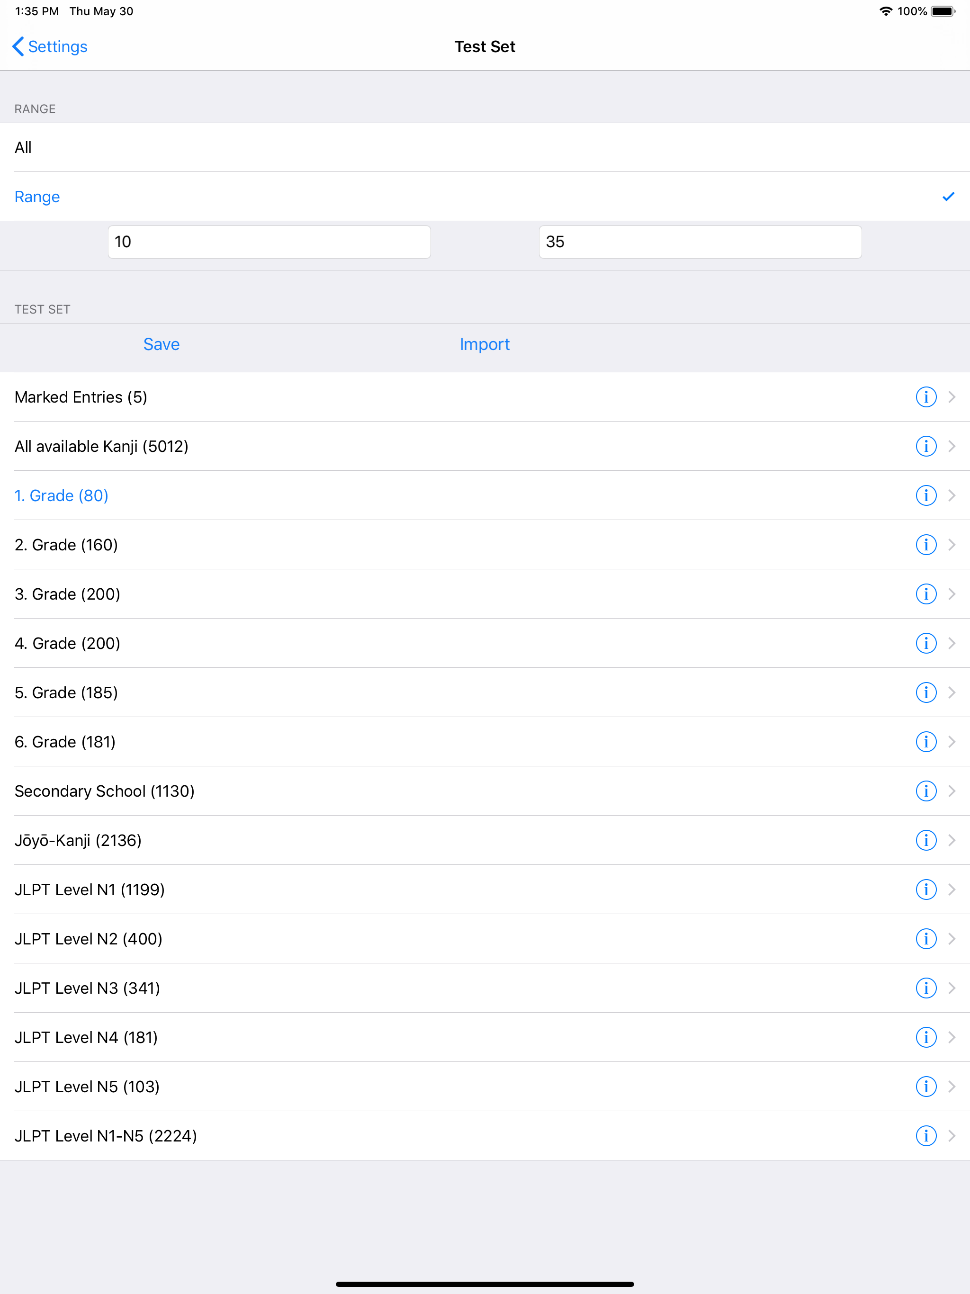The width and height of the screenshot is (970, 1294).
Task: Expand Secondary School chevron
Action: (952, 791)
